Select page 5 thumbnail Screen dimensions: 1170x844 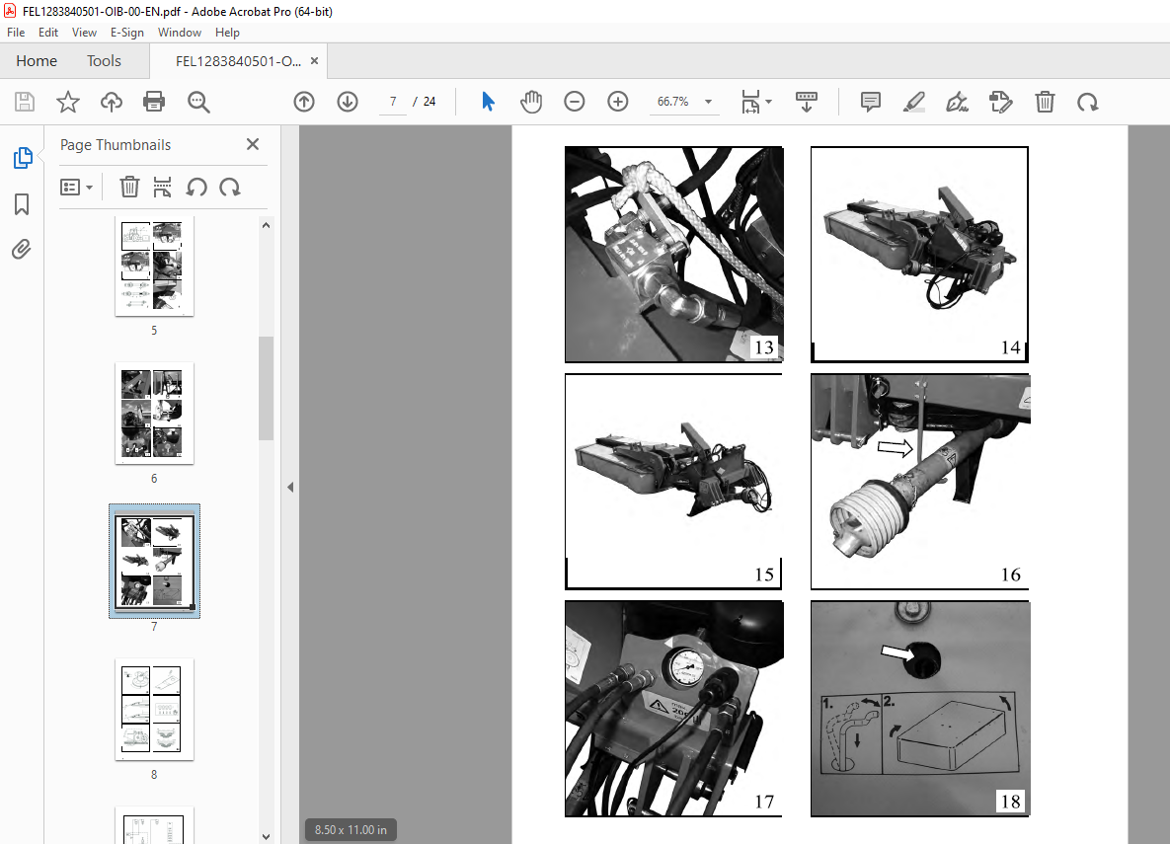[154, 267]
